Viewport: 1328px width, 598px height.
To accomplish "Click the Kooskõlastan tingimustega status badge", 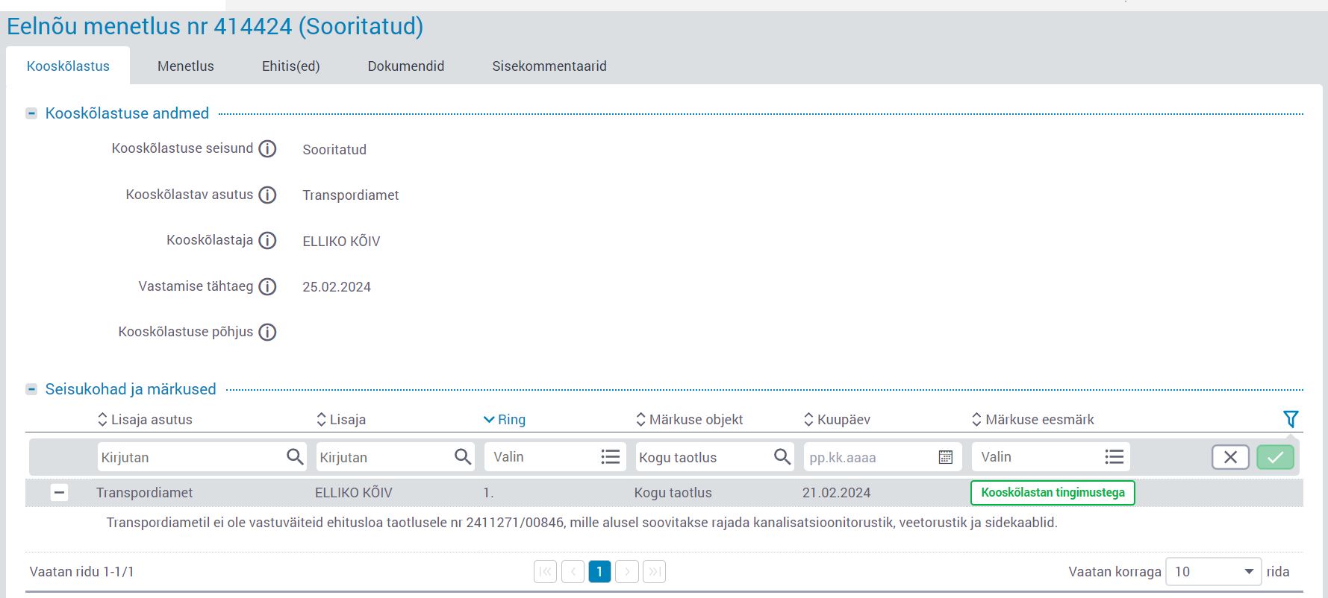I will [x=1052, y=493].
